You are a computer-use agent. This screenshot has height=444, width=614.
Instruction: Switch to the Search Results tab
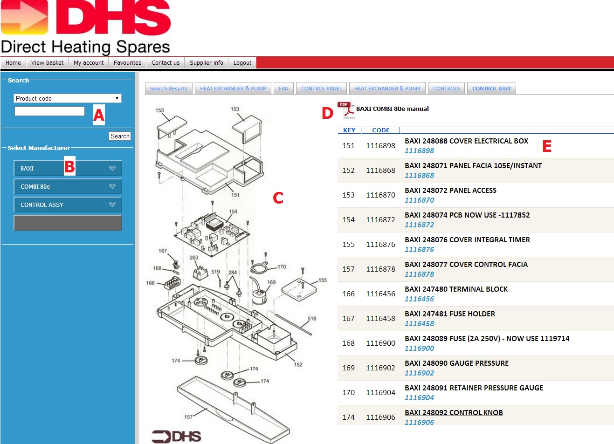tap(169, 89)
